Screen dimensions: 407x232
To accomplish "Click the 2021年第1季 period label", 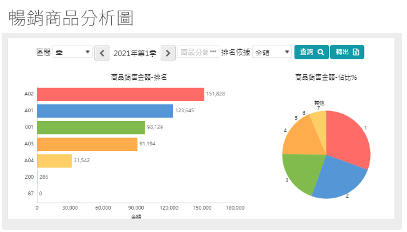I will pyautogui.click(x=135, y=54).
